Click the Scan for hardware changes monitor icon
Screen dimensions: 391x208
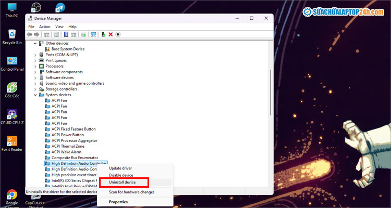pyautogui.click(x=93, y=34)
